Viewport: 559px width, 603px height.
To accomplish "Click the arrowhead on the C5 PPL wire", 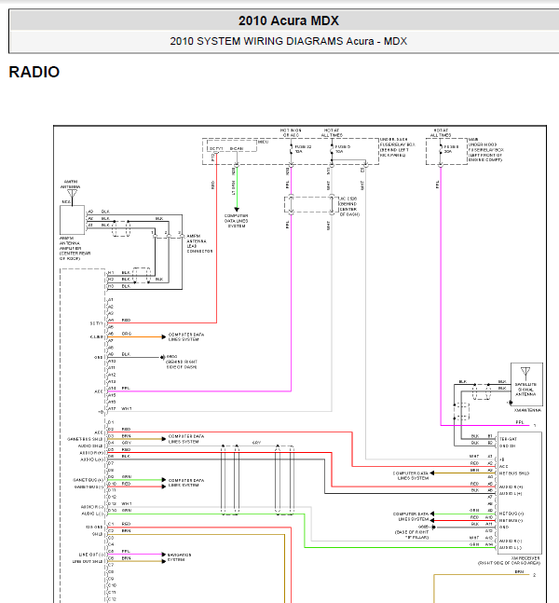I will (163, 555).
